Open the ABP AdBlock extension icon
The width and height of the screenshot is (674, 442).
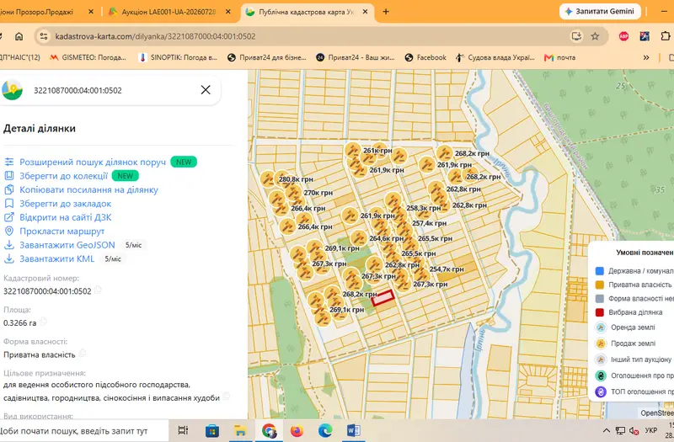623,36
